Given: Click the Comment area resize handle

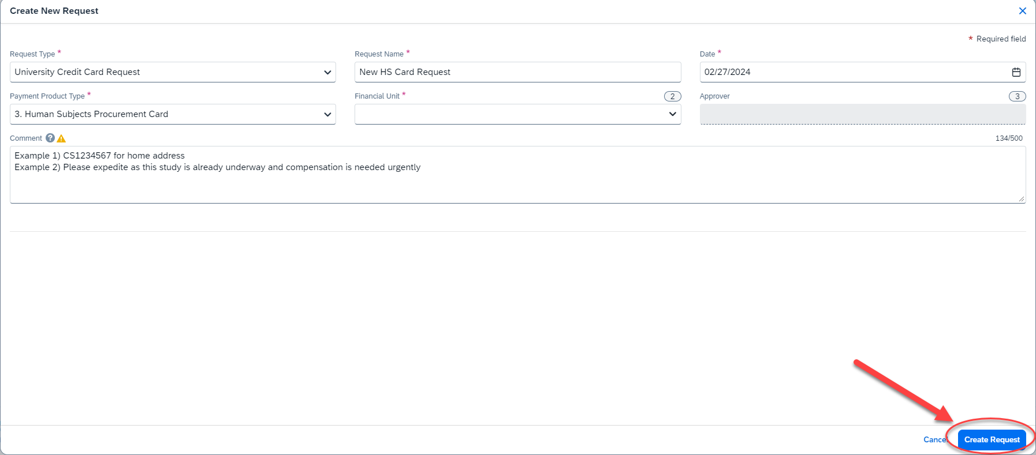Looking at the screenshot, I should click(1021, 198).
